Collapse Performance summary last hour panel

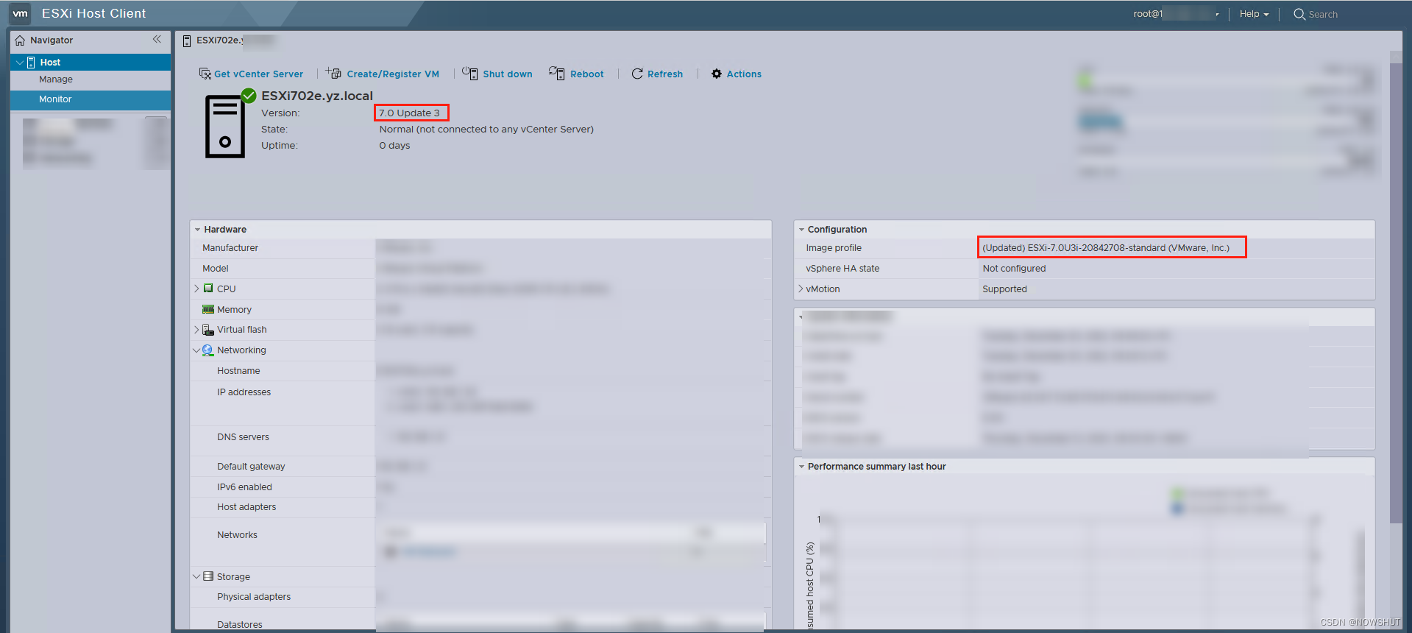pos(801,467)
